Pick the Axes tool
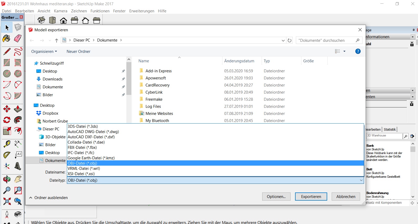The height and width of the screenshot is (224, 418). (x=7, y=166)
